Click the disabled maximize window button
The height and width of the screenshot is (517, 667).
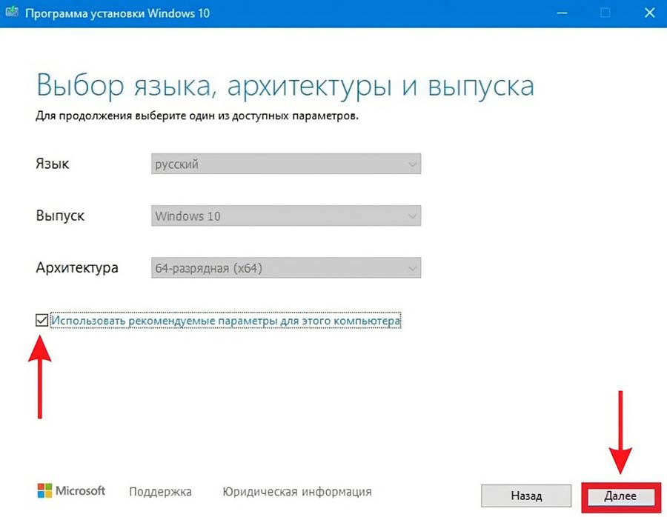point(605,13)
